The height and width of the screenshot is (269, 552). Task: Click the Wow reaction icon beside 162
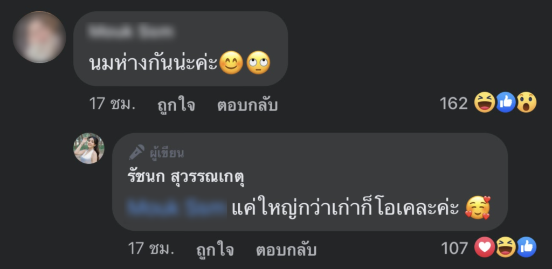point(526,102)
